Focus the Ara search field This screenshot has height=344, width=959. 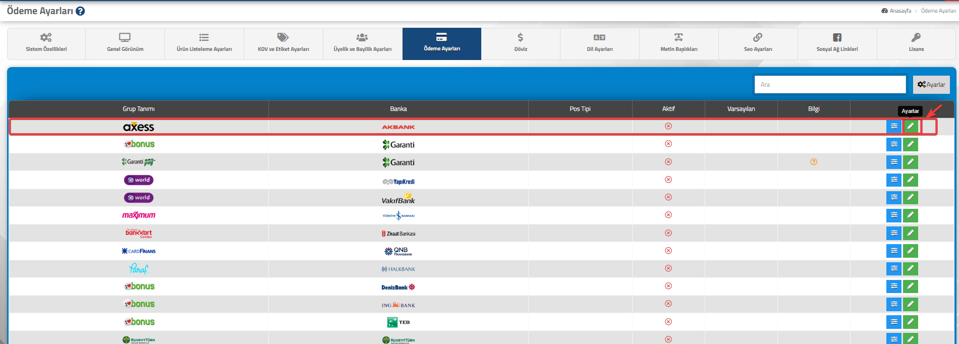pos(830,85)
